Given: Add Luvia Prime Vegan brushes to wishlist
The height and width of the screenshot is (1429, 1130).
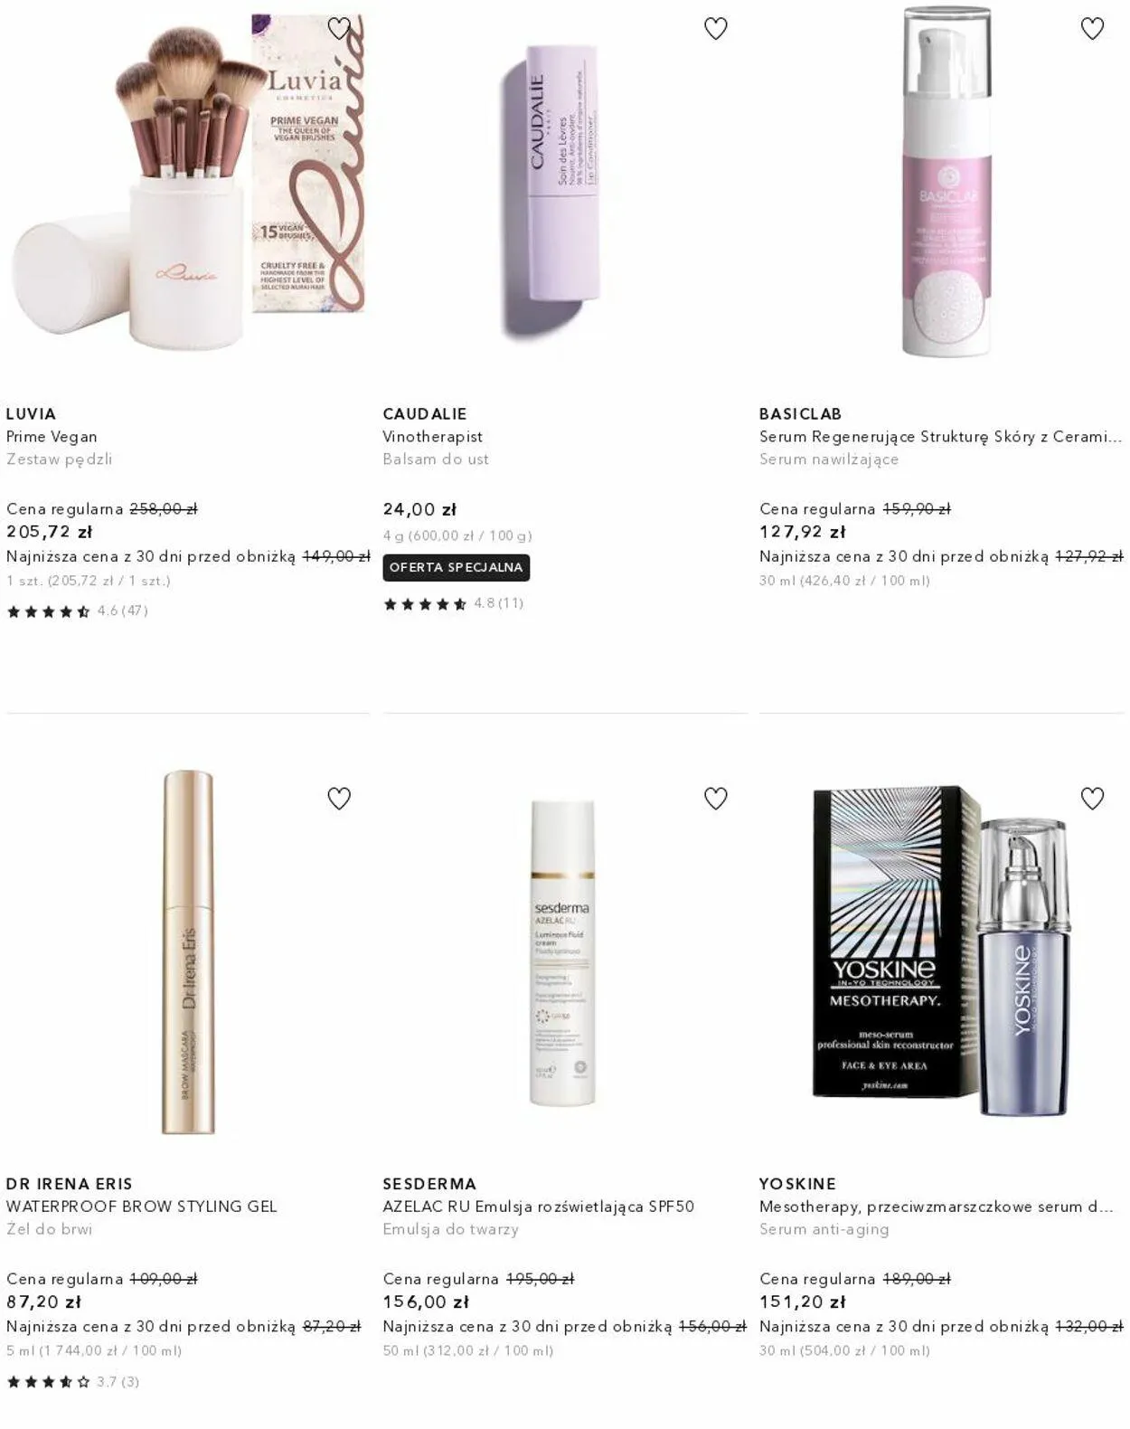Looking at the screenshot, I should (x=339, y=29).
